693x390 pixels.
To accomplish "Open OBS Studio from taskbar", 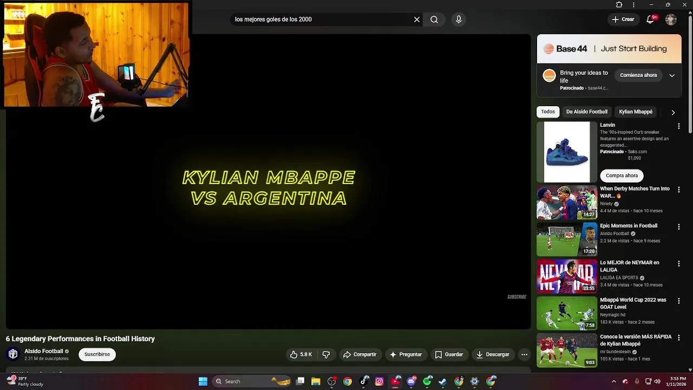I will click(x=332, y=381).
